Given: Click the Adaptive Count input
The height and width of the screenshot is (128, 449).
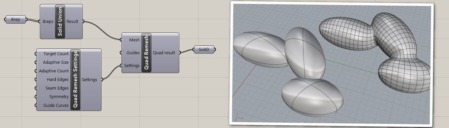Looking at the screenshot, I should coord(54,71).
